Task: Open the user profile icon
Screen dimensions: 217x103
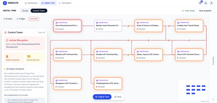Action: (211, 3)
